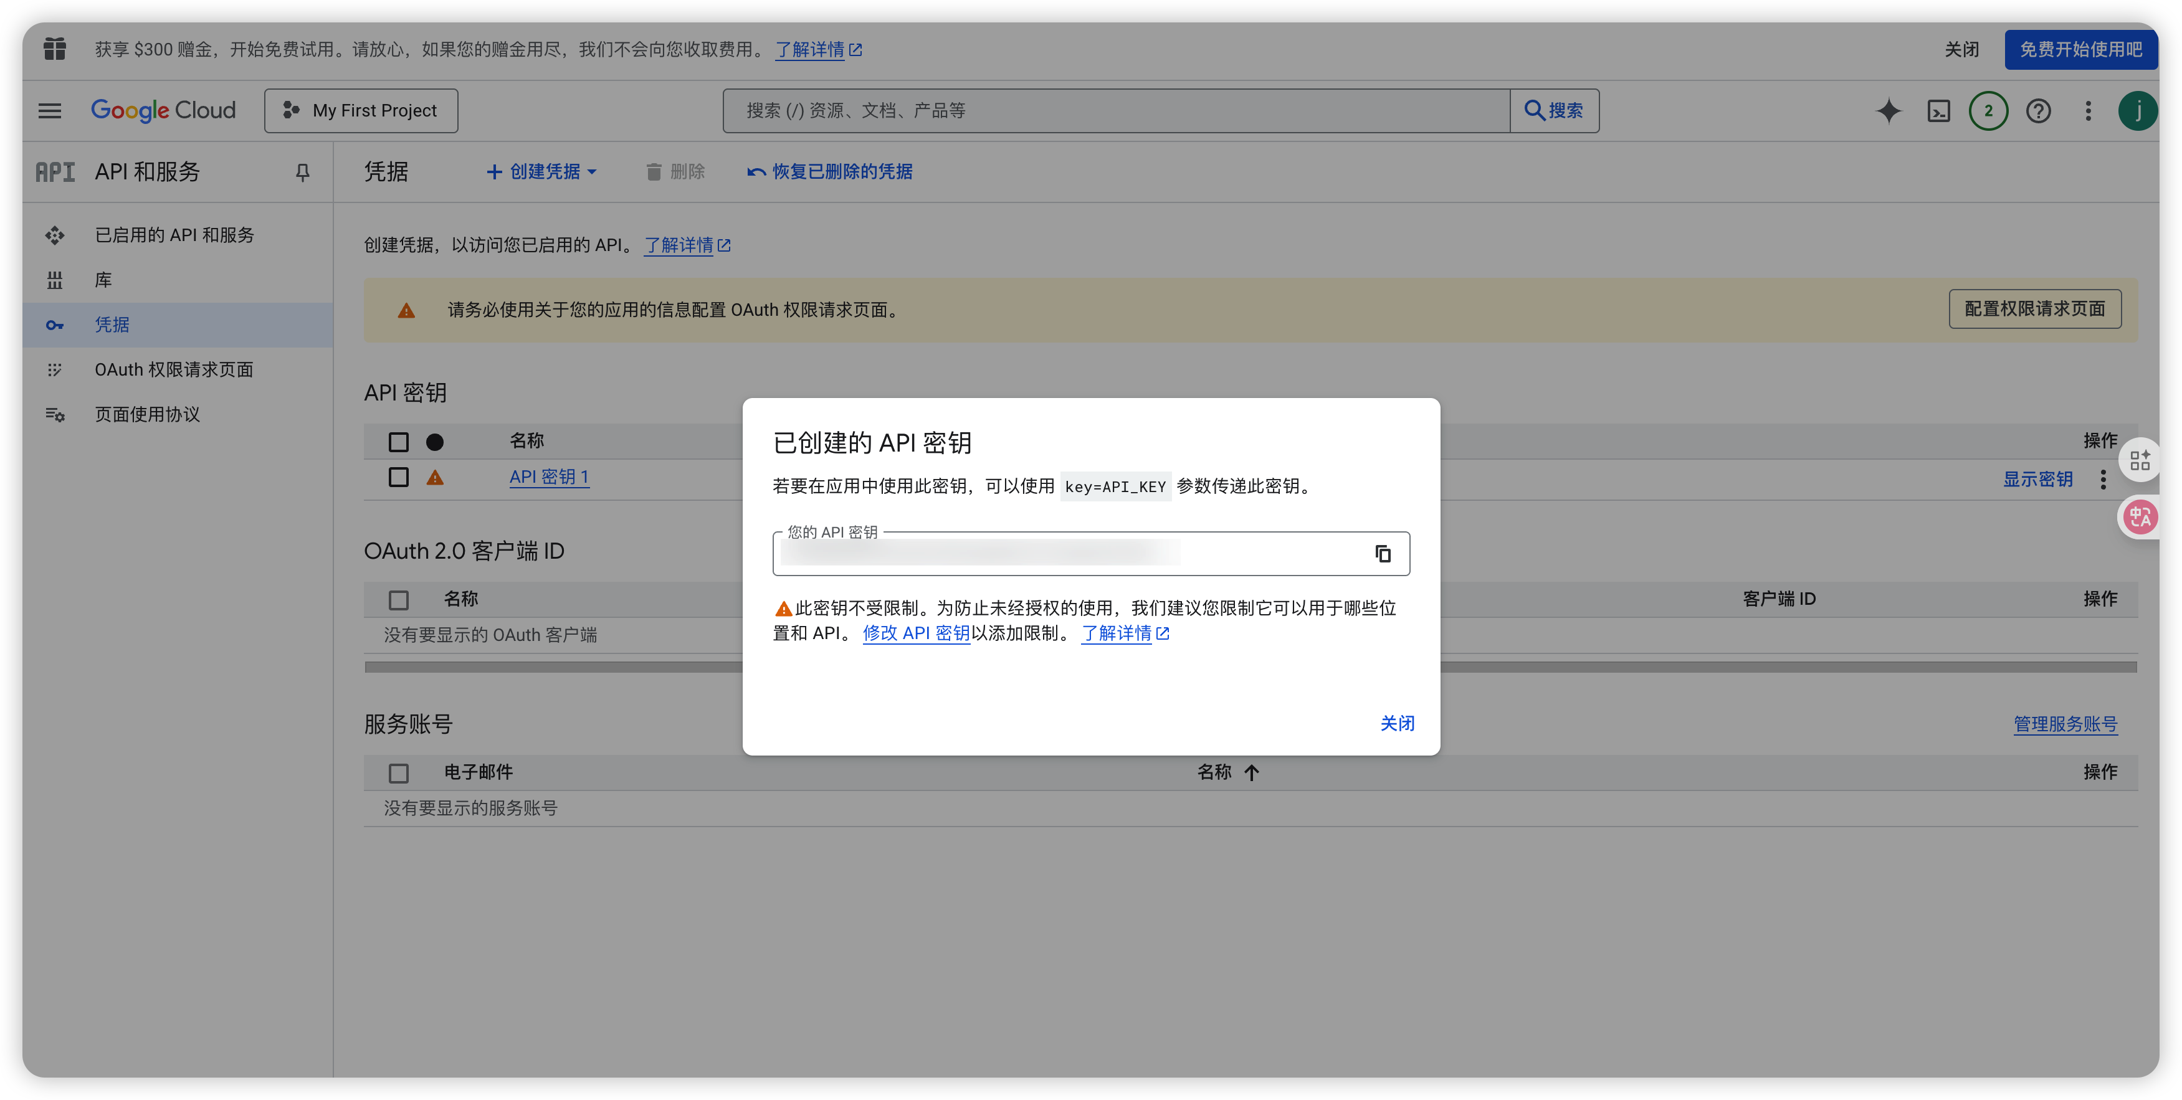Open the My First Project picker
The height and width of the screenshot is (1100, 2182).
[x=360, y=110]
